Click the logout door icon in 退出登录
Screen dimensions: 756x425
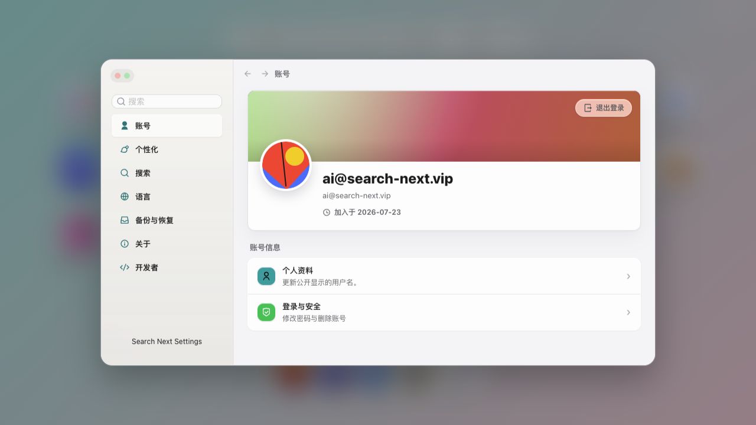tap(588, 108)
